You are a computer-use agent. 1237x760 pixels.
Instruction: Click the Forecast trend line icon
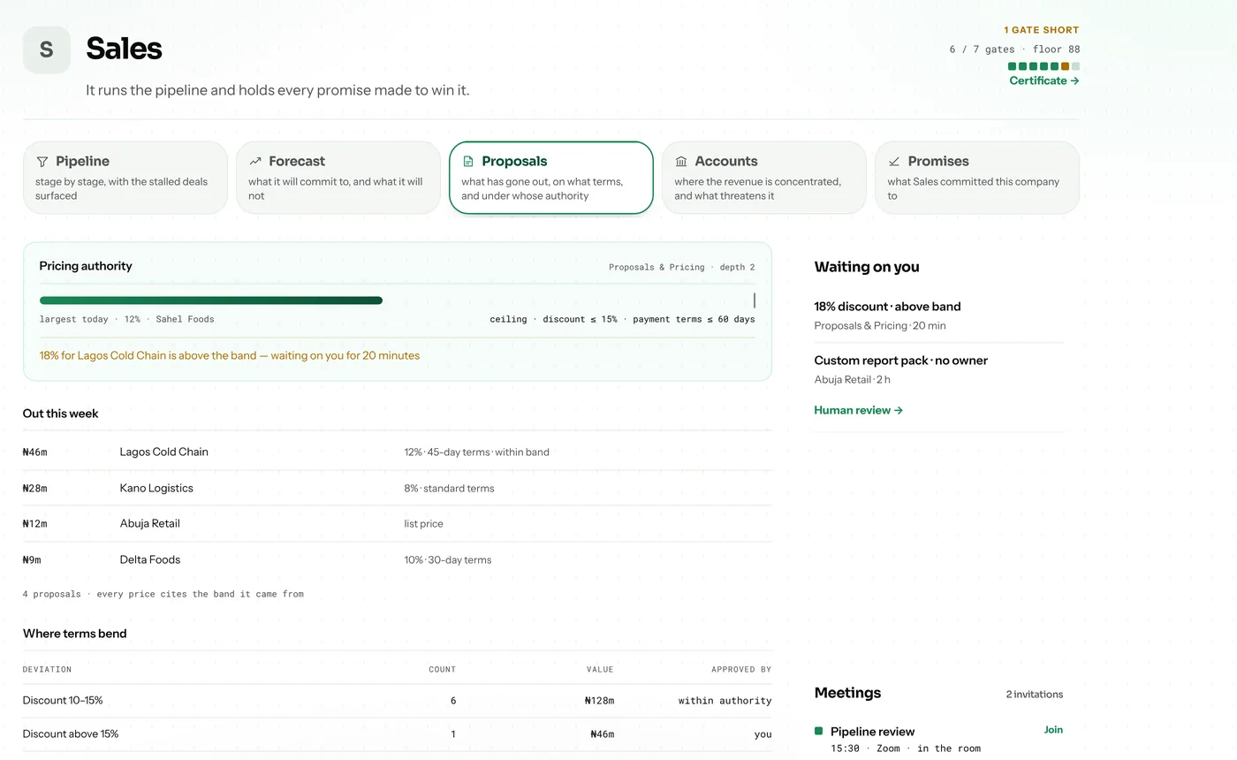click(x=255, y=162)
